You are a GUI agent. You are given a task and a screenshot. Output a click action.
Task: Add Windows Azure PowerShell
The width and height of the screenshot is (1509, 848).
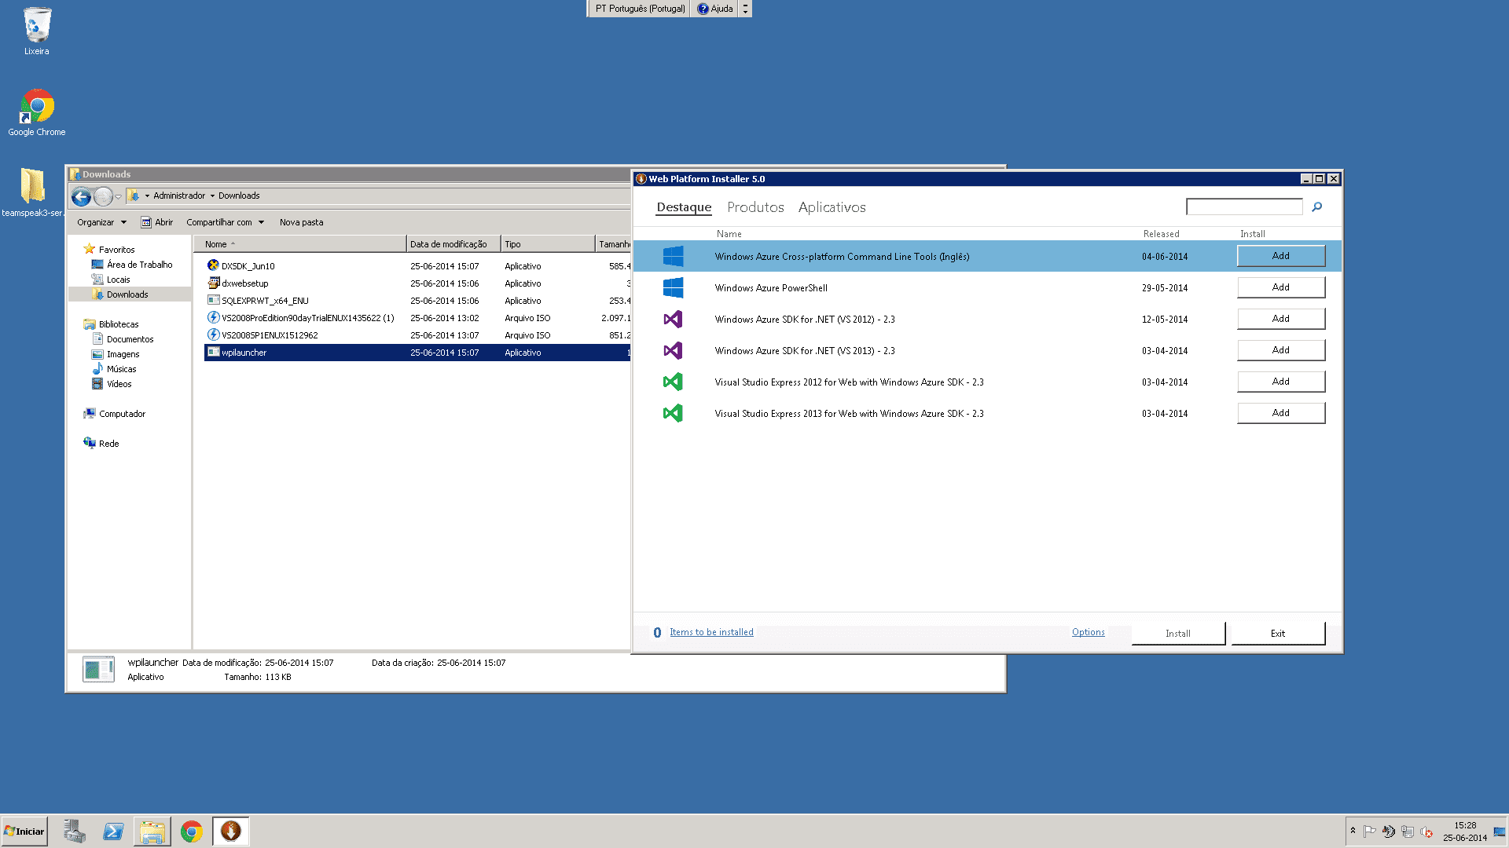[1281, 287]
